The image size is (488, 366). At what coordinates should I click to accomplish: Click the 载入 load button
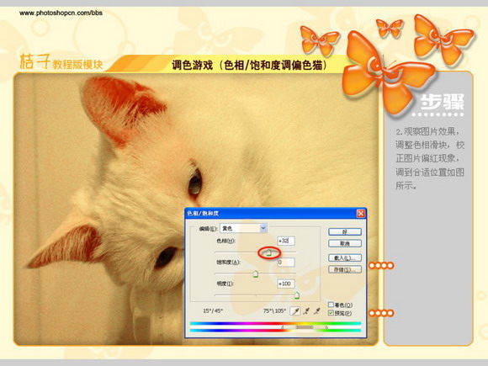[345, 258]
